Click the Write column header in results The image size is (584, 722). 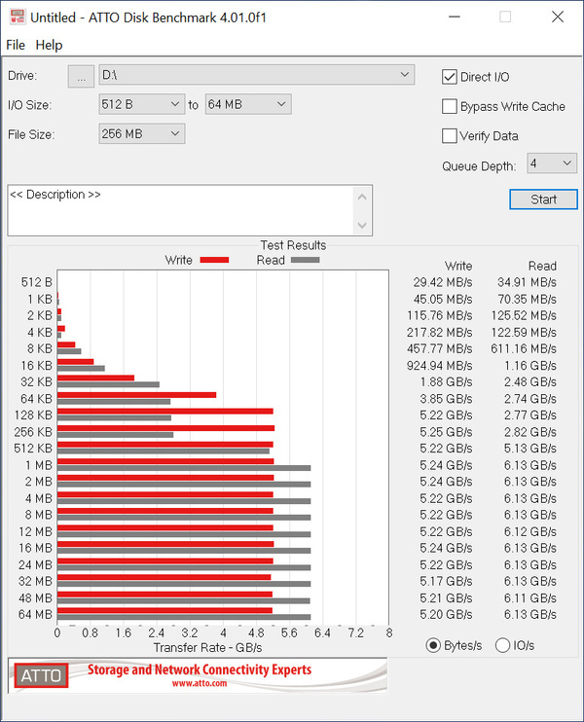[x=458, y=267]
